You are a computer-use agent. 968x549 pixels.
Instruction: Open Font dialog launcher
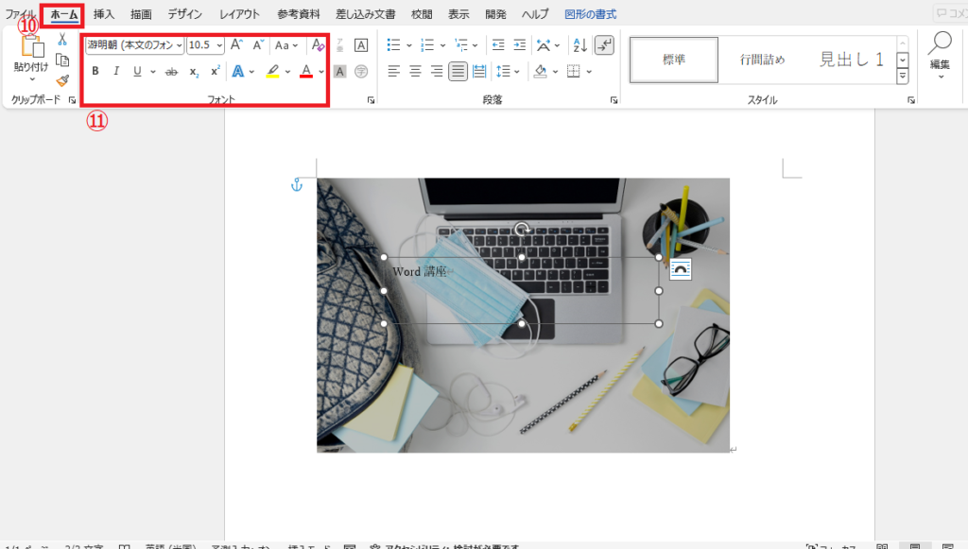coord(371,100)
